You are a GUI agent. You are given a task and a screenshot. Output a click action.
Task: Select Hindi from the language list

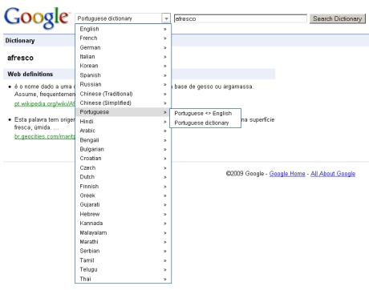(x=123, y=122)
